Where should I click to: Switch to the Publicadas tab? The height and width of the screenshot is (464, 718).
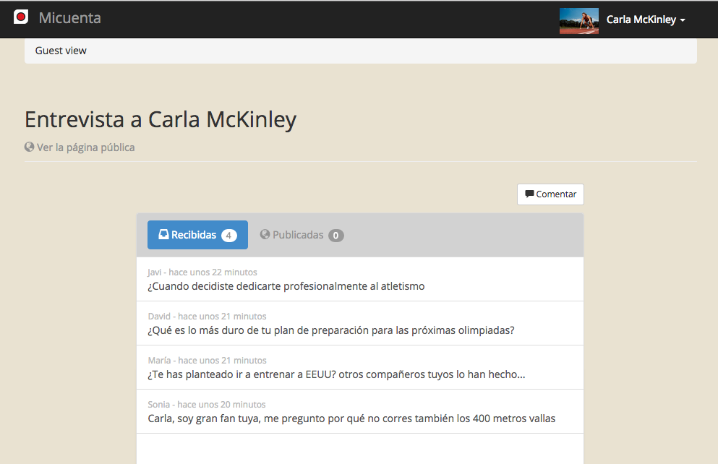coord(302,235)
